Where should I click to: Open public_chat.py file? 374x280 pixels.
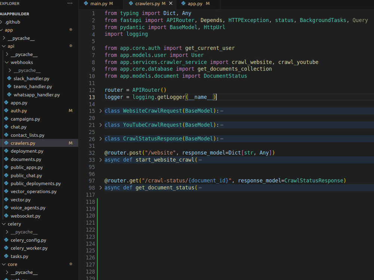26,175
